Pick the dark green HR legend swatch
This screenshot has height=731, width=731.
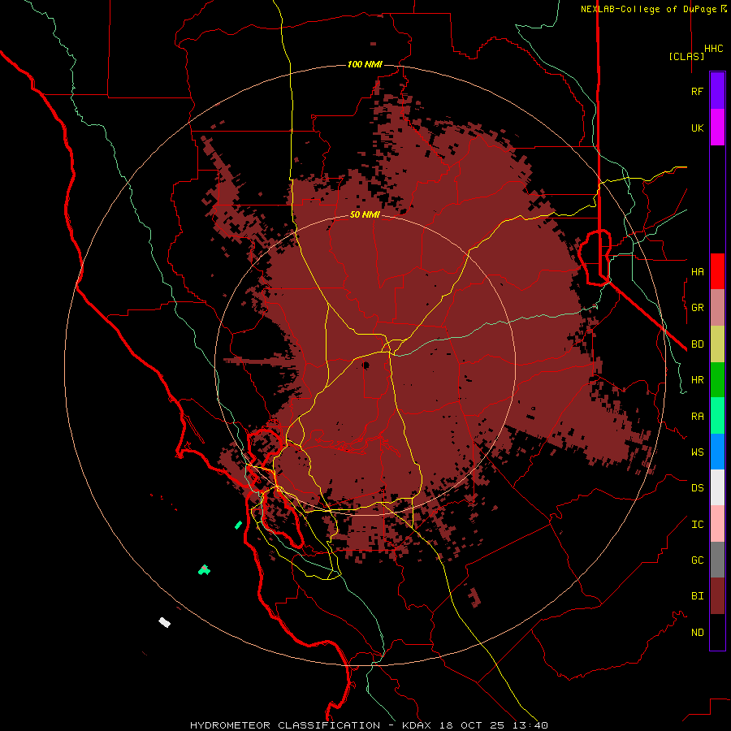point(717,379)
